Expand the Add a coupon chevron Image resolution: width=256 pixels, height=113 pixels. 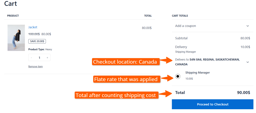247,26
